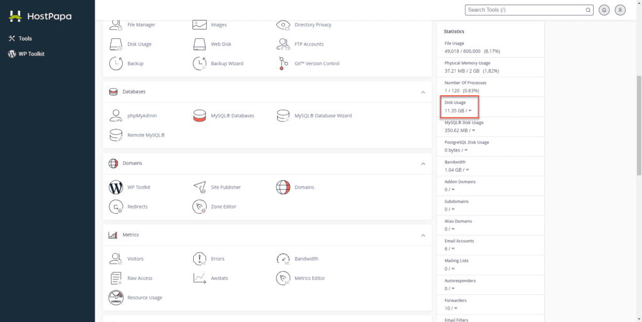Collapse the Databases section
The width and height of the screenshot is (642, 322).
click(x=423, y=92)
